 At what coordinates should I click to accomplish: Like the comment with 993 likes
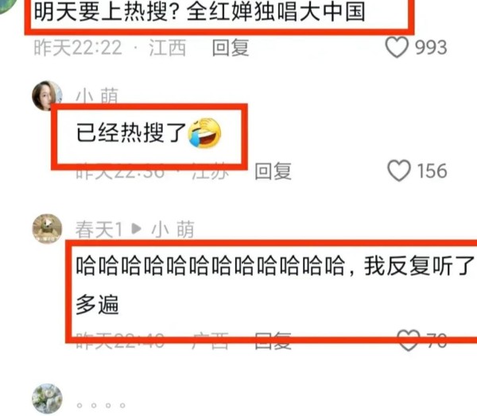397,47
